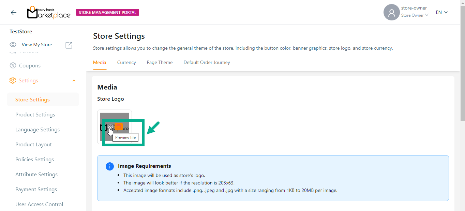
Task: Go to Product Settings
Action: pos(35,115)
